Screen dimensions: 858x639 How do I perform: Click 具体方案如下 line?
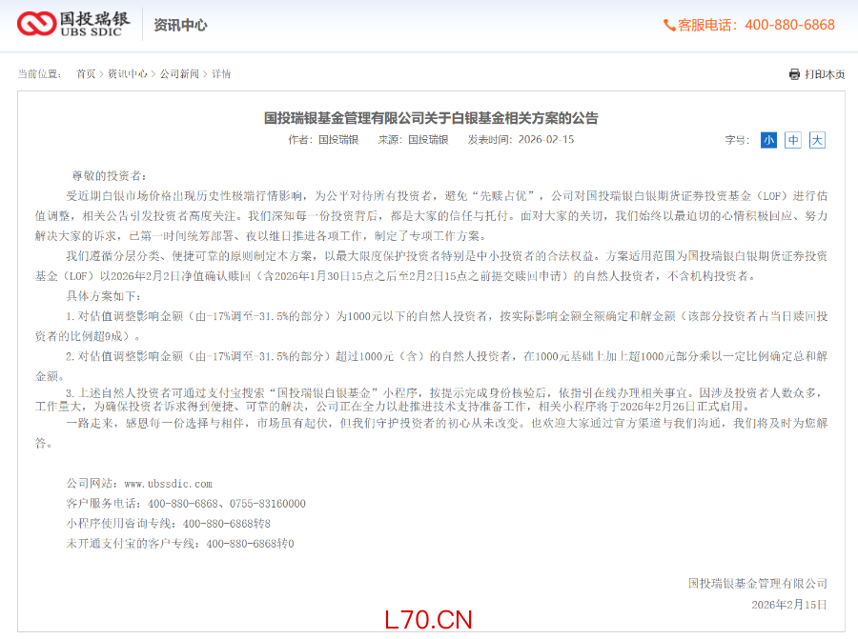click(104, 296)
